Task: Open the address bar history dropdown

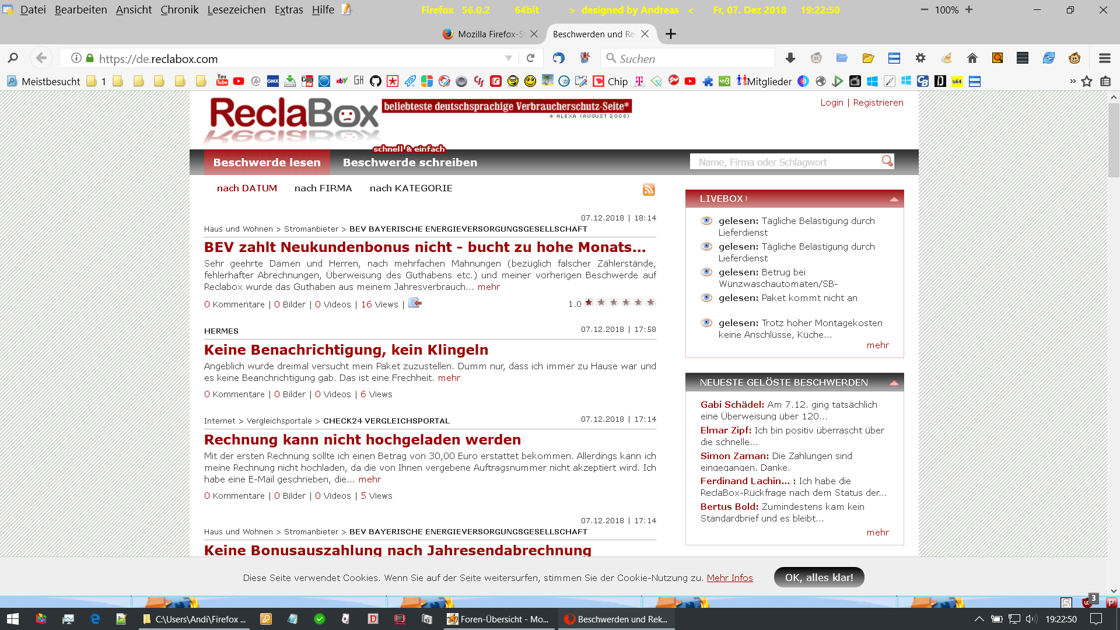Action: 509,58
